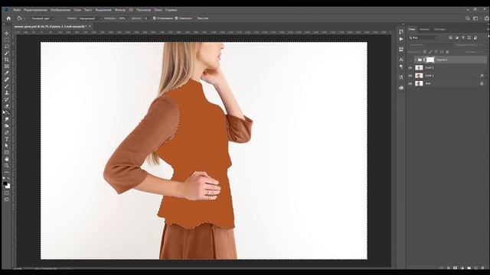Select the Path Selection tool
The height and width of the screenshot is (275, 490).
(7, 146)
